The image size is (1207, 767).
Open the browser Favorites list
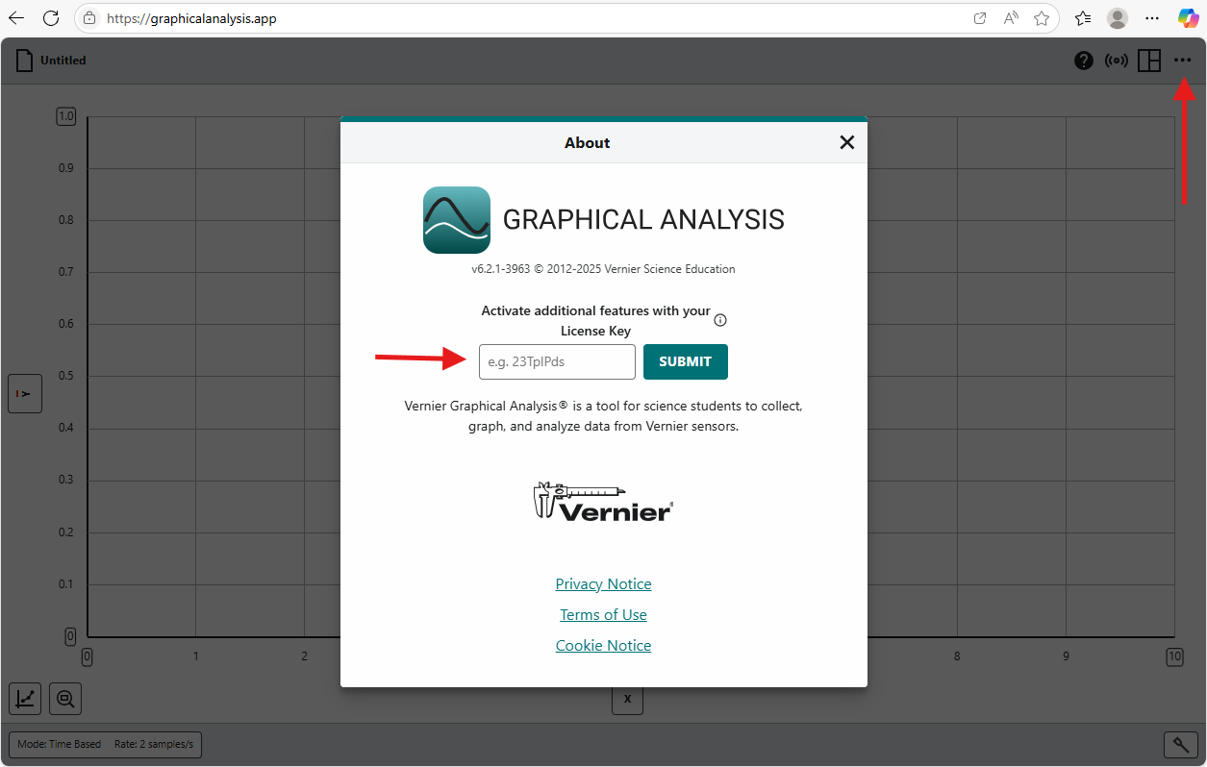pos(1083,18)
